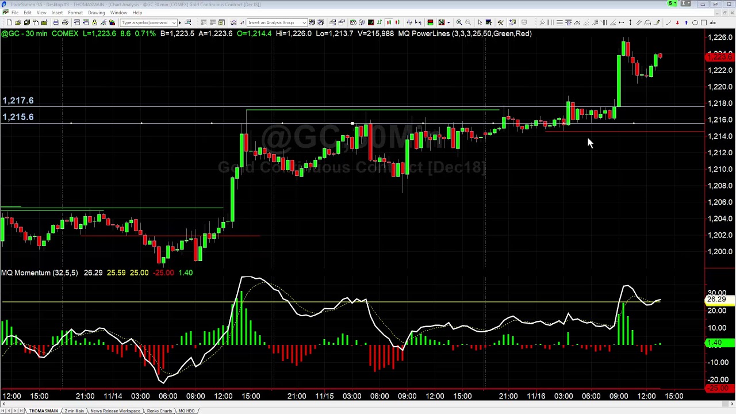This screenshot has width=736, height=414.
Task: Select the News Release Workspace tab
Action: click(x=115, y=411)
